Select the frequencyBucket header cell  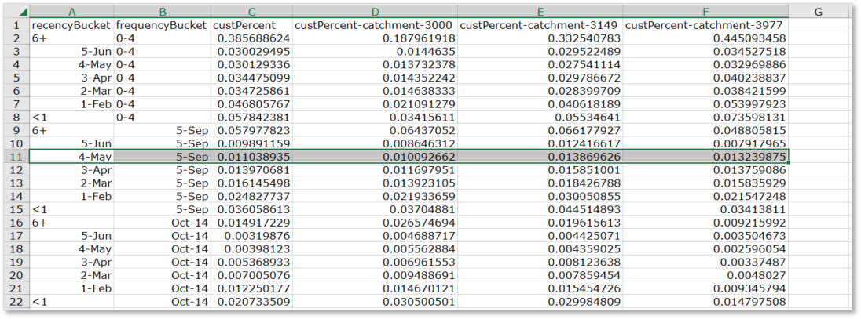pos(162,25)
